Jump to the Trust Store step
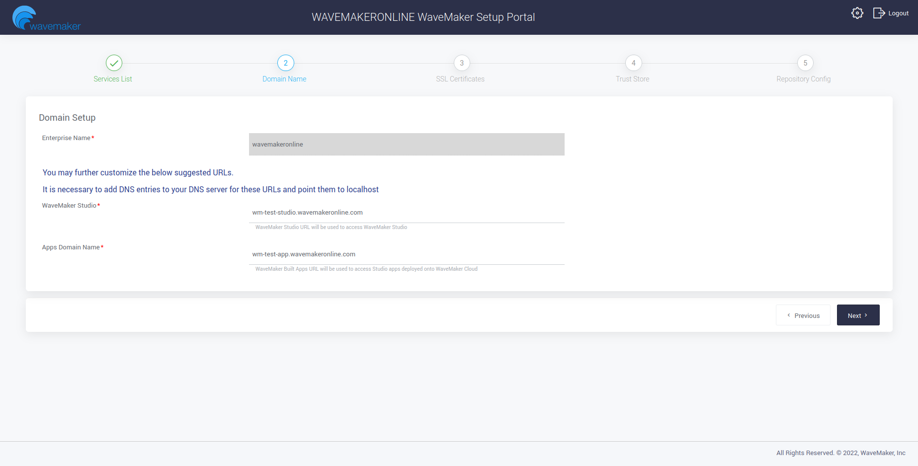918x466 pixels. pyautogui.click(x=632, y=78)
